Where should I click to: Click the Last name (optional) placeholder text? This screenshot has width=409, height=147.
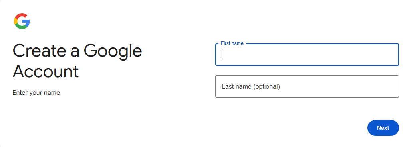click(x=251, y=86)
